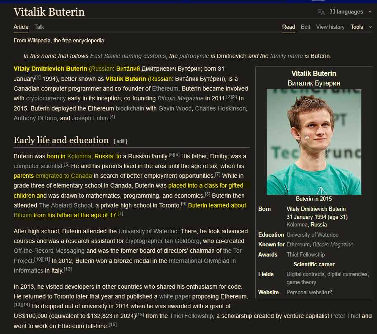
Task: Open citation 2 after 2011
Action: pos(229,97)
